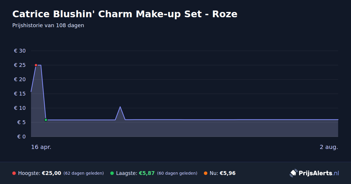Viewport: 351px width, 184px height.
Task: Click the 2 aug. end date label
Action: coord(329,147)
